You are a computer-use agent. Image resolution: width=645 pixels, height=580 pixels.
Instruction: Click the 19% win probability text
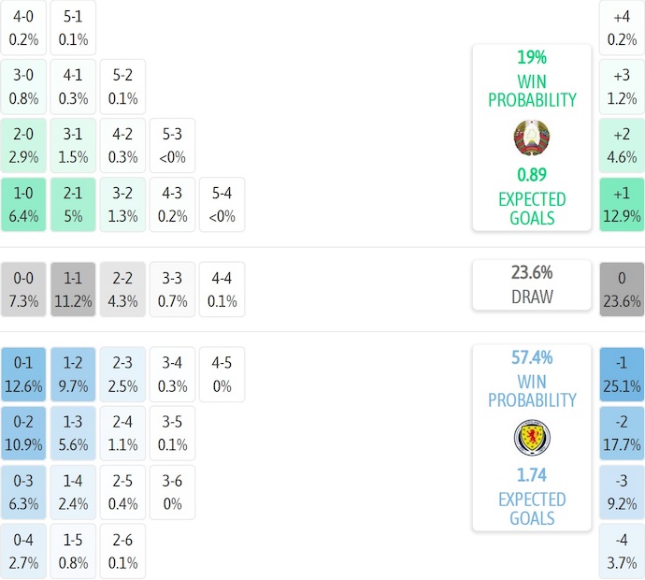pyautogui.click(x=531, y=58)
